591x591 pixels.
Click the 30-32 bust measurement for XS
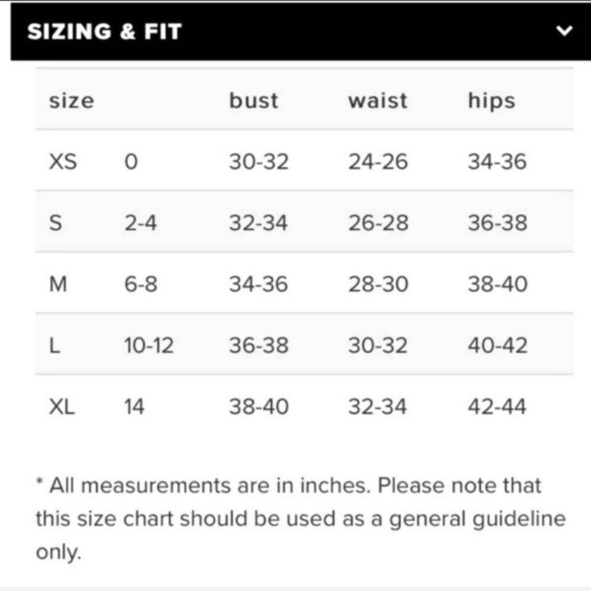coord(259,161)
